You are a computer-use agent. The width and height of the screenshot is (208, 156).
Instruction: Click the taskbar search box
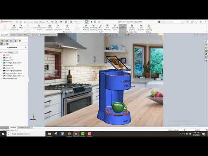(x=26, y=134)
